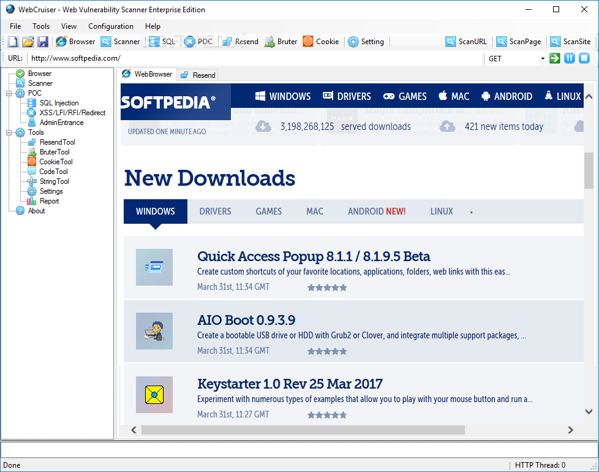Click the vertical scrollbar thumb
The width and height of the screenshot is (599, 472).
(589, 170)
